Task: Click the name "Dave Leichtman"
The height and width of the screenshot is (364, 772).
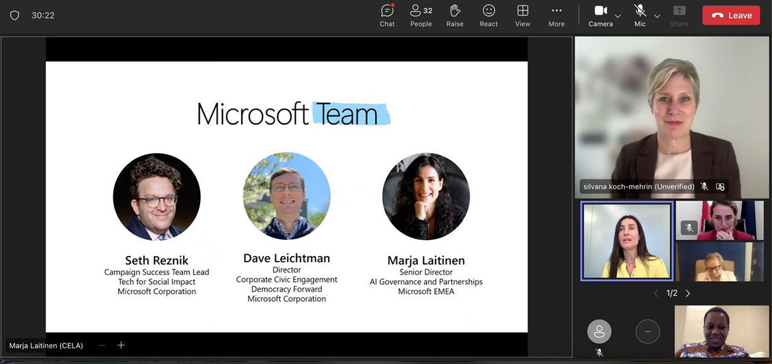Action: (287, 259)
